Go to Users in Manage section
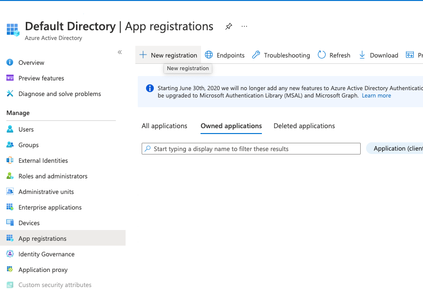Viewport: 423px width, 289px height. (26, 129)
